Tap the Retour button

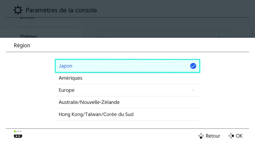point(209,136)
